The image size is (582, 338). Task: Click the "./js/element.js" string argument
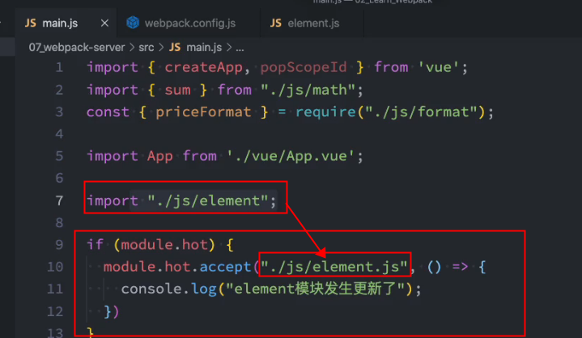click(x=334, y=267)
